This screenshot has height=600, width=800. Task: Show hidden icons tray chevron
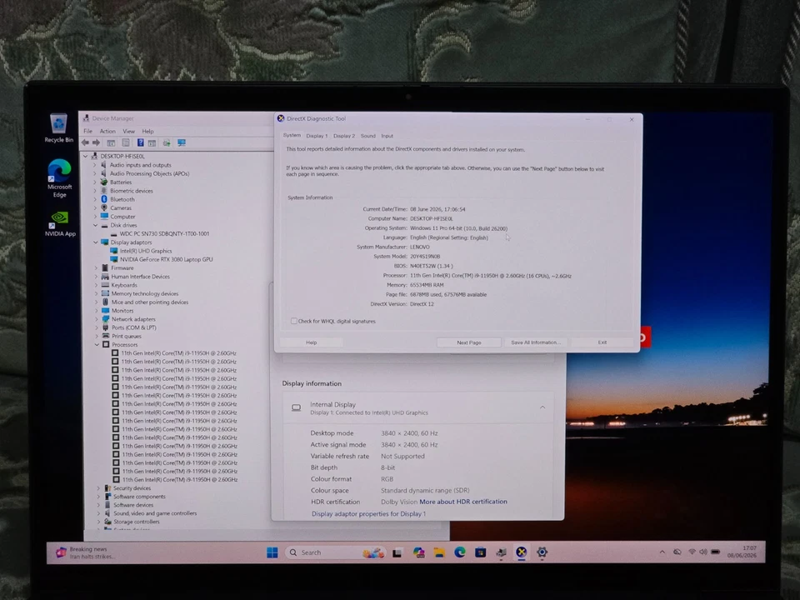662,552
